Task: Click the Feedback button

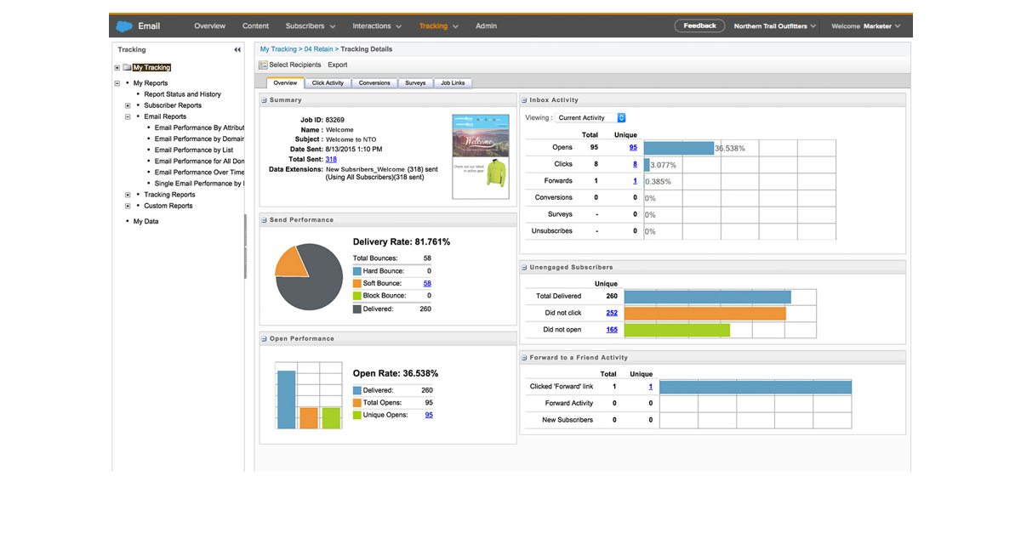Action: pos(699,25)
